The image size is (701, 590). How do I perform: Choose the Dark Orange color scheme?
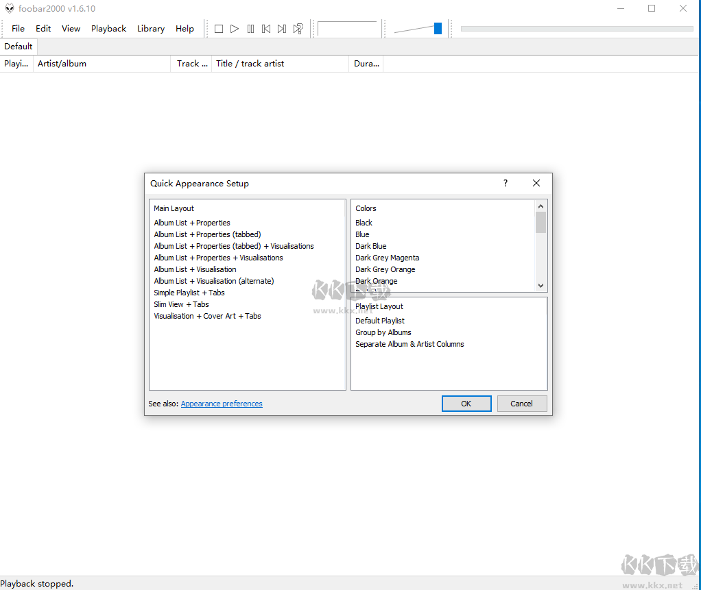376,281
